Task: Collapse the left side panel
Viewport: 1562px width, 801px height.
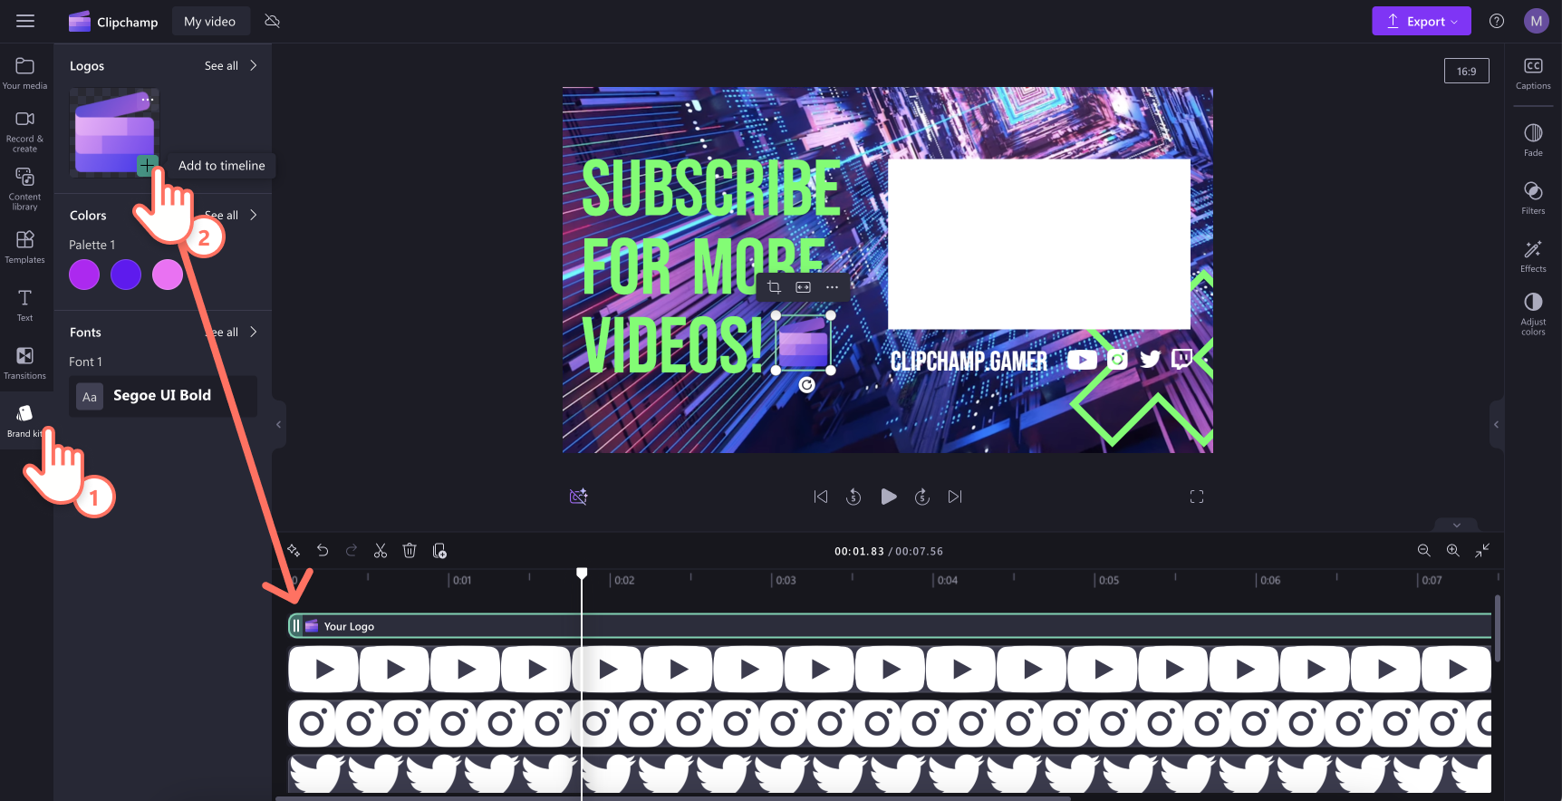Action: point(279,424)
